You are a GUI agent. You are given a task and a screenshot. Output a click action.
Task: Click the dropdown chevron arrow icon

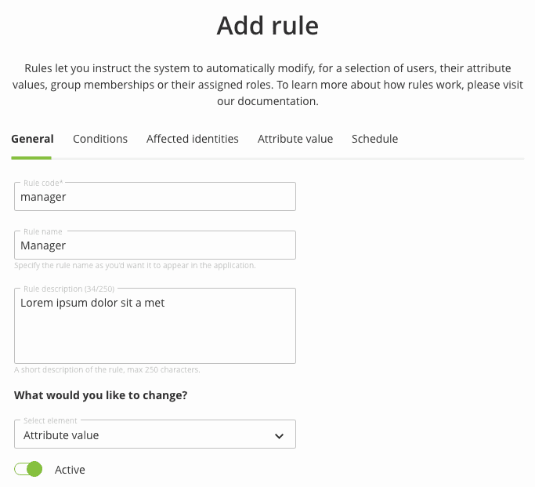pos(279,436)
